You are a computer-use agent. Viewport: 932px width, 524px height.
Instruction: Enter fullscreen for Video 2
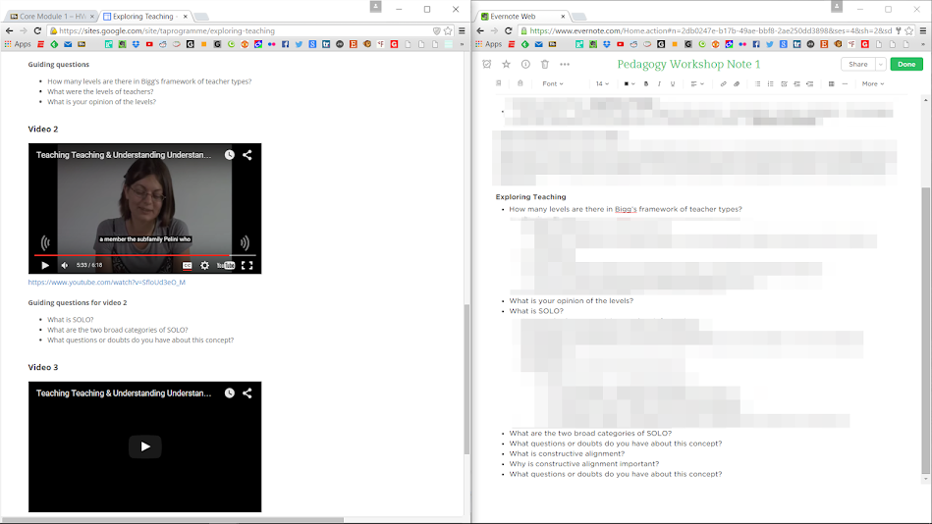point(247,266)
